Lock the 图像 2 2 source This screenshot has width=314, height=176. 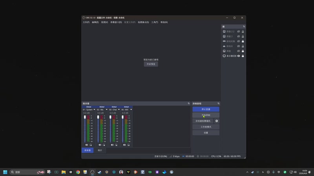[x=243, y=31]
